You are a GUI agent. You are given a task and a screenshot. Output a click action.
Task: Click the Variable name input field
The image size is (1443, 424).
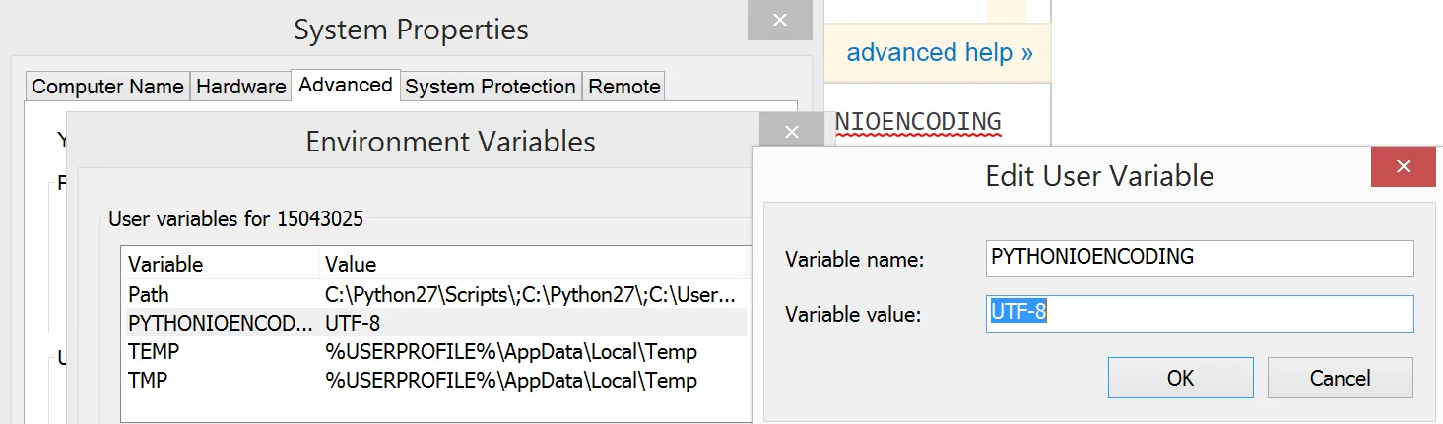point(1199,258)
